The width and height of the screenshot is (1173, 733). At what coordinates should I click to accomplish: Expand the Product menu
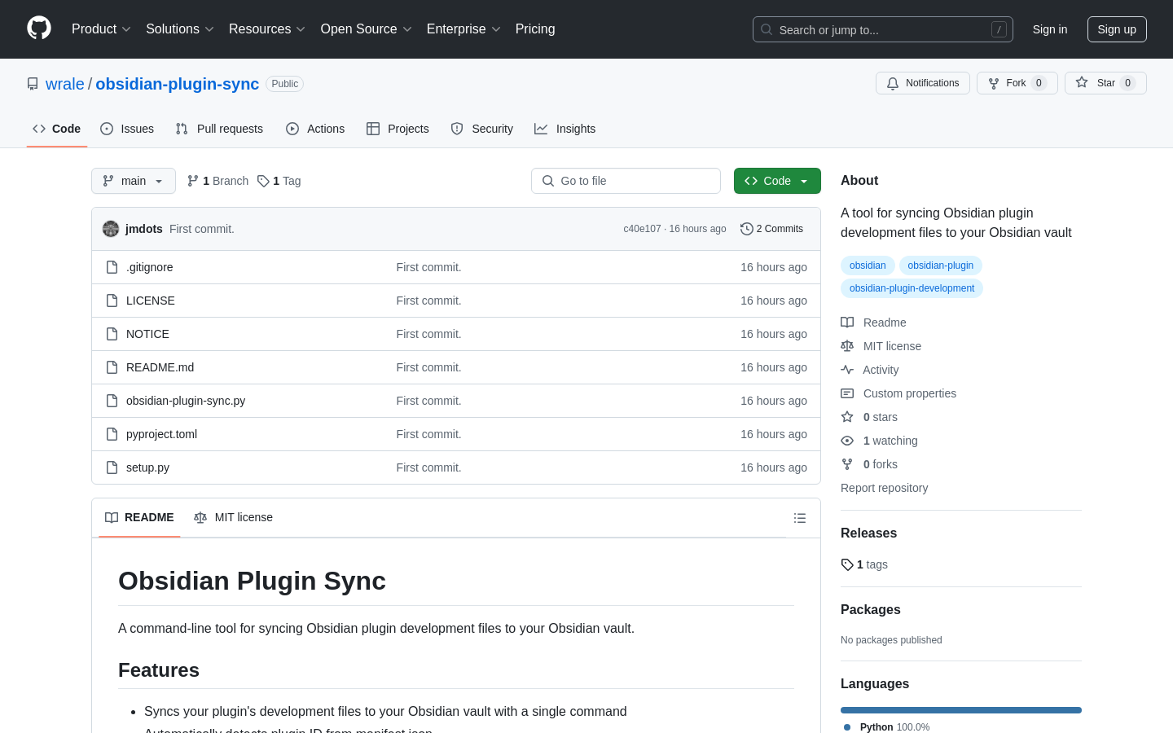click(101, 29)
